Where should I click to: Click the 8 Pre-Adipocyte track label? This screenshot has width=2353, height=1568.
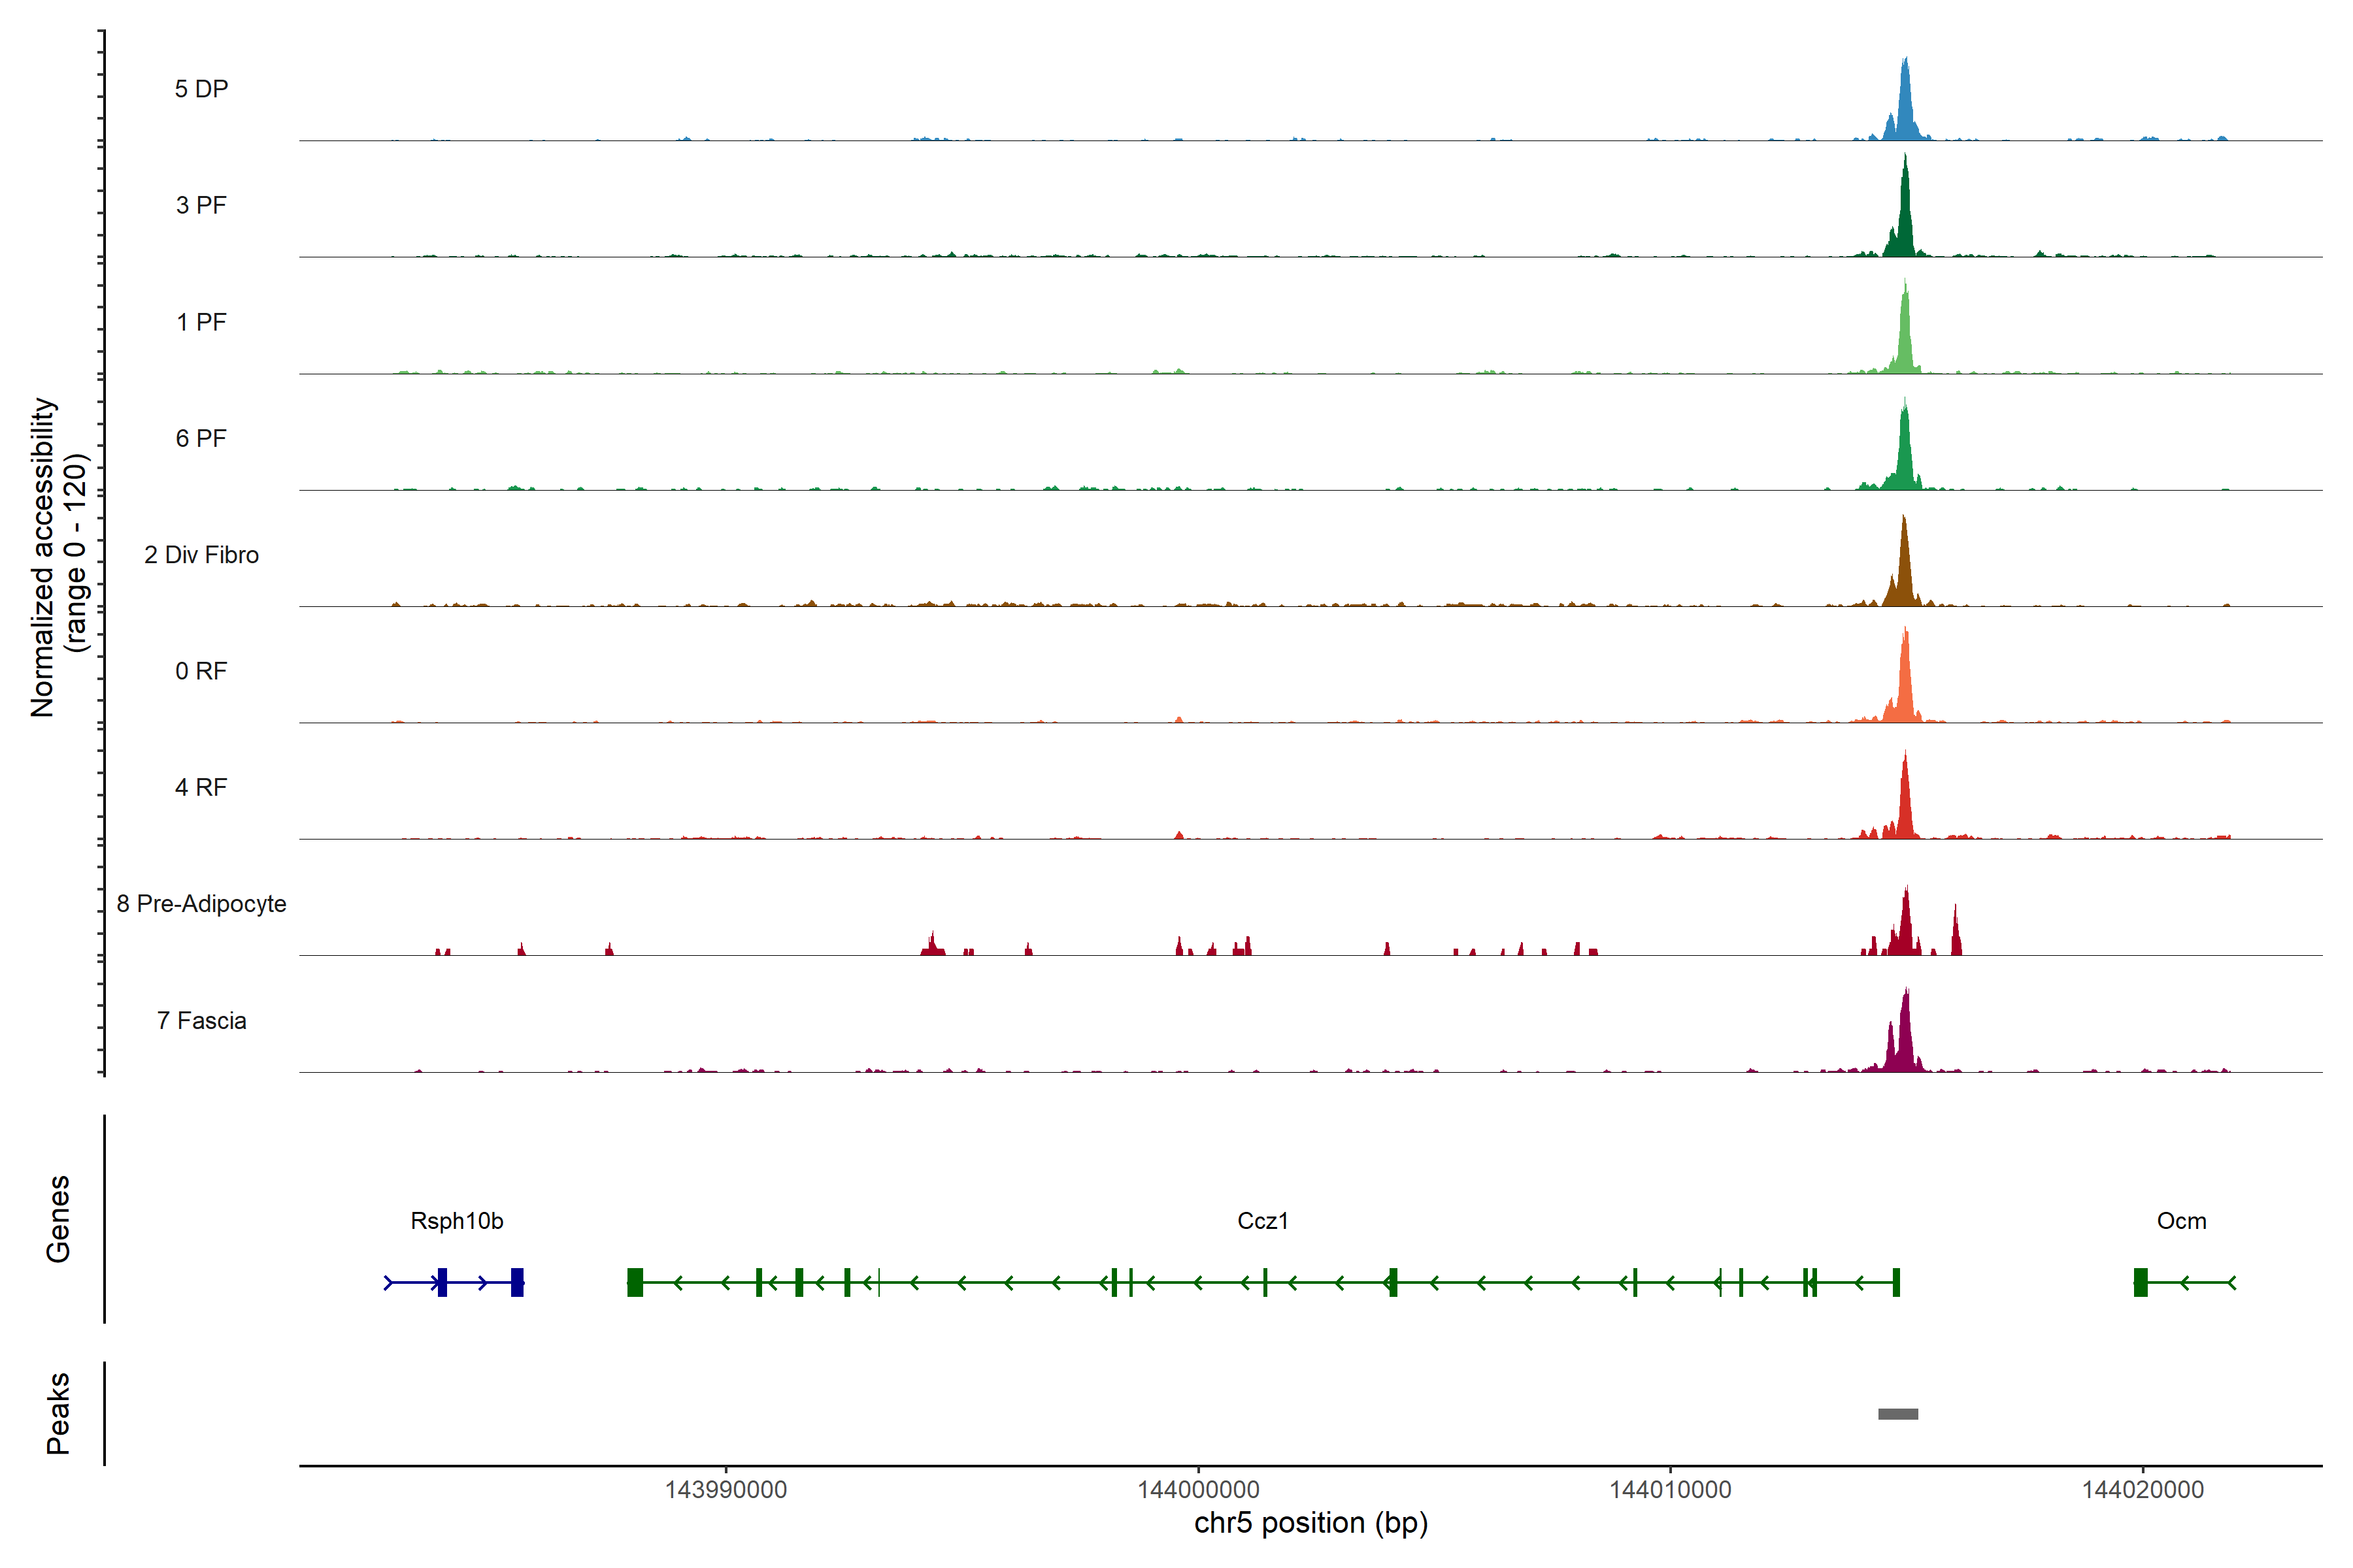[x=201, y=903]
